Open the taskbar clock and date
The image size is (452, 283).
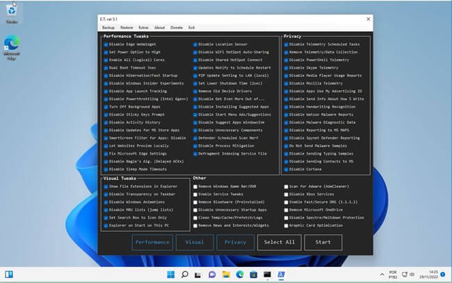(x=428, y=275)
